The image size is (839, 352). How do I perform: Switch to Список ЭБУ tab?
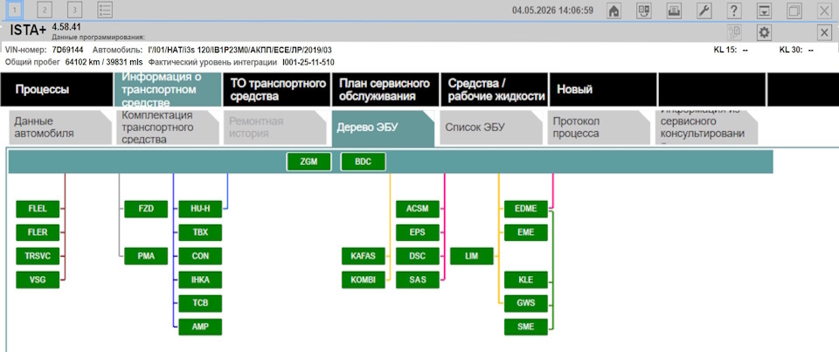pyautogui.click(x=491, y=128)
